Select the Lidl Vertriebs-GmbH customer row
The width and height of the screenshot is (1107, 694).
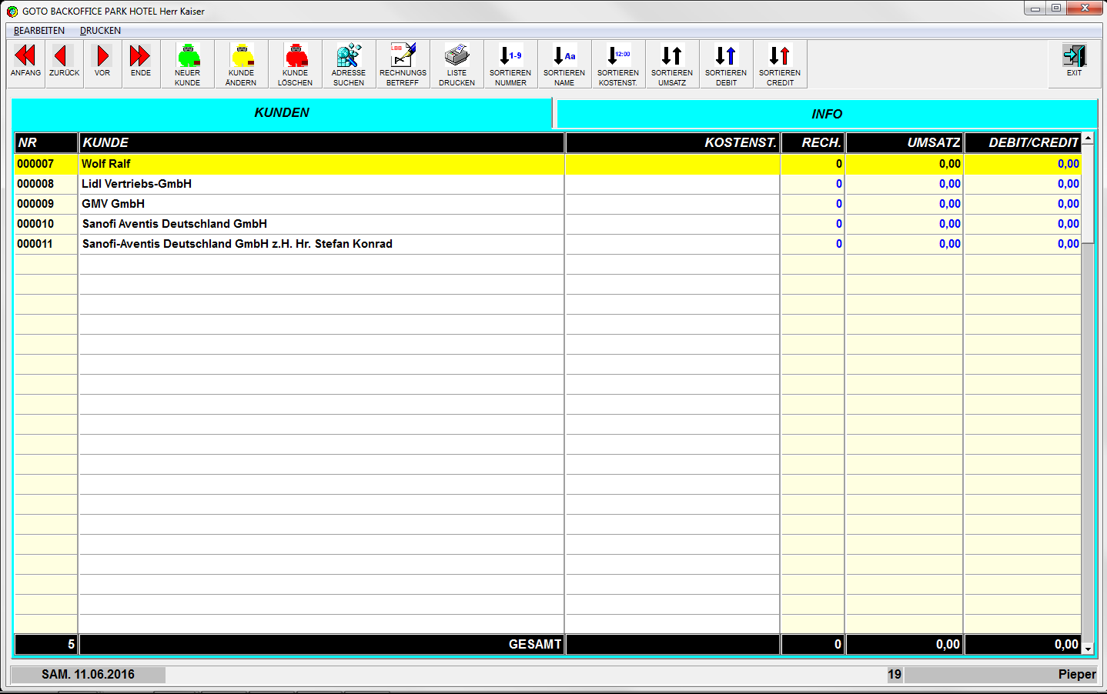coord(136,184)
